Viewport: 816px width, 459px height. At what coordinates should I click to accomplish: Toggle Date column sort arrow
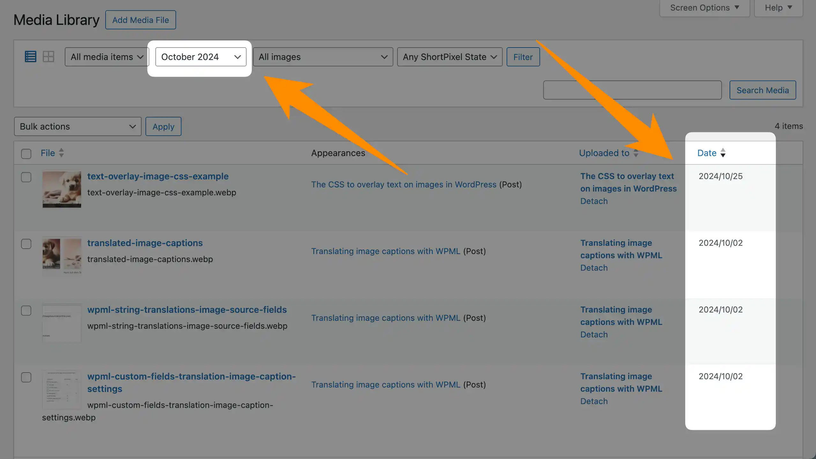point(723,153)
